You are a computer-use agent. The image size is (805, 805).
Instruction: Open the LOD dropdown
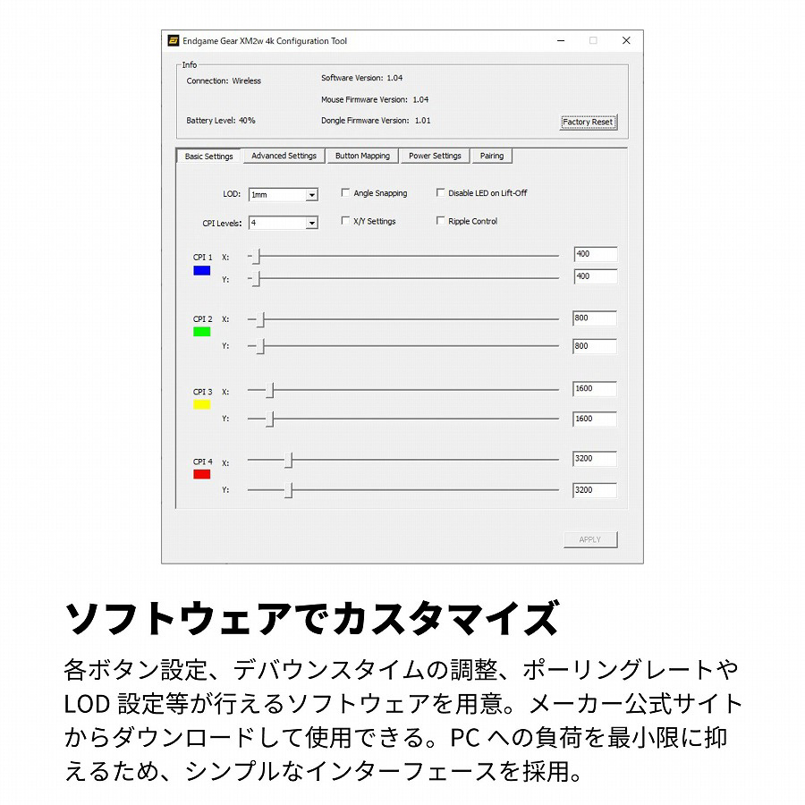point(311,195)
